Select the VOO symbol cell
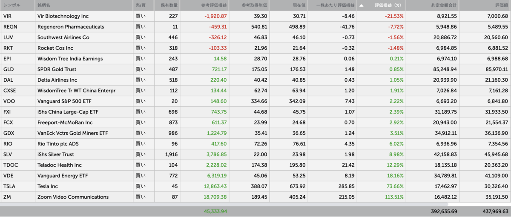Image resolution: width=511 pixels, height=217 pixels. click(17, 101)
